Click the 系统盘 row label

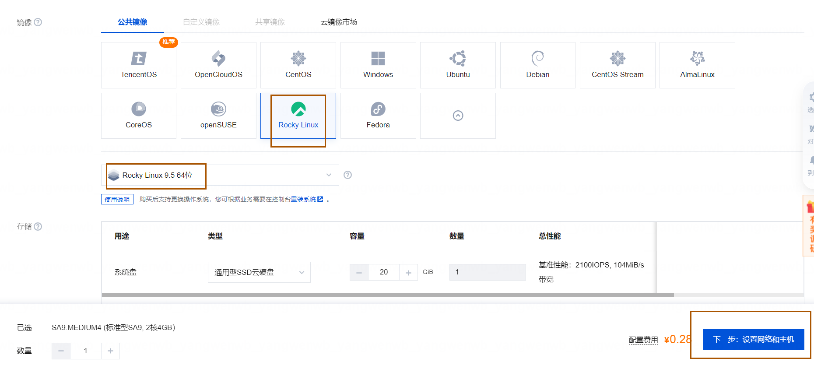click(x=126, y=272)
